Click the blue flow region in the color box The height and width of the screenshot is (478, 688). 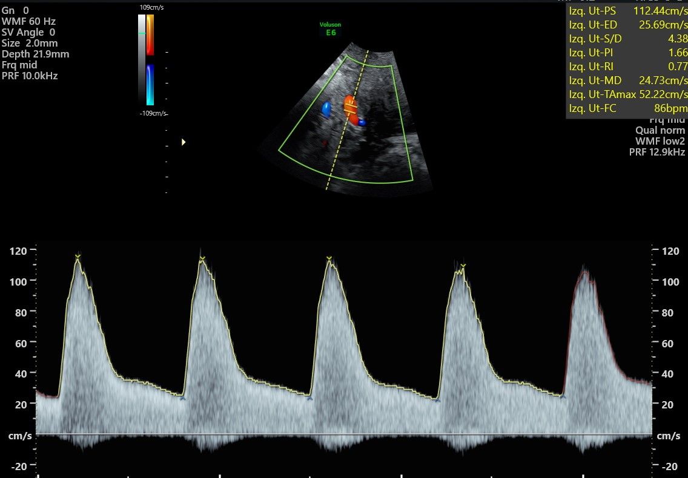pos(326,109)
